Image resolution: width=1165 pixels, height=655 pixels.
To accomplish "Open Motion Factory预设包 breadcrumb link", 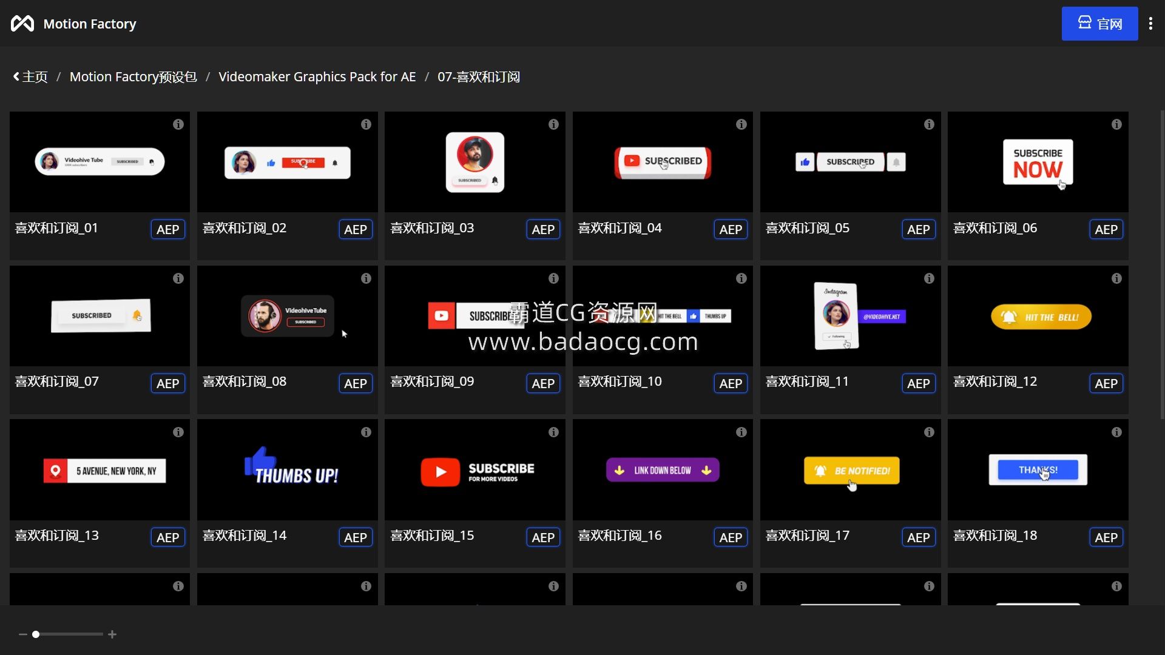I will pyautogui.click(x=133, y=77).
